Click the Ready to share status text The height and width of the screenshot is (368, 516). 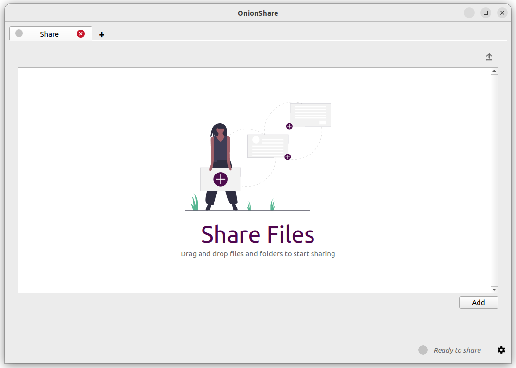coord(457,350)
